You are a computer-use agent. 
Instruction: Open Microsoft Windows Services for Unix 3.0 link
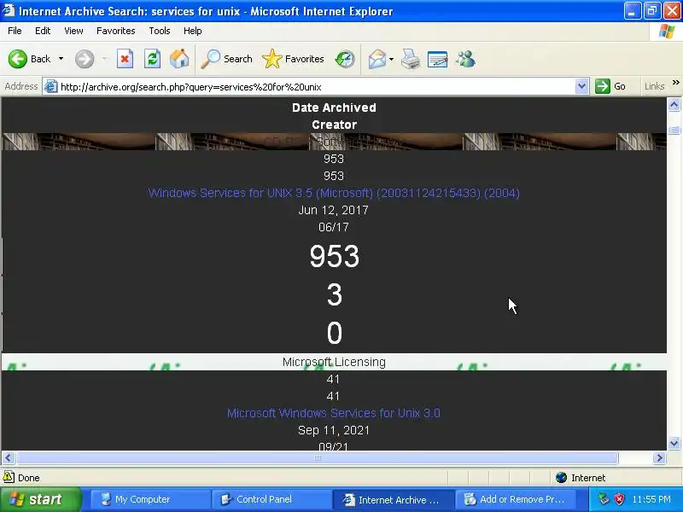(334, 413)
